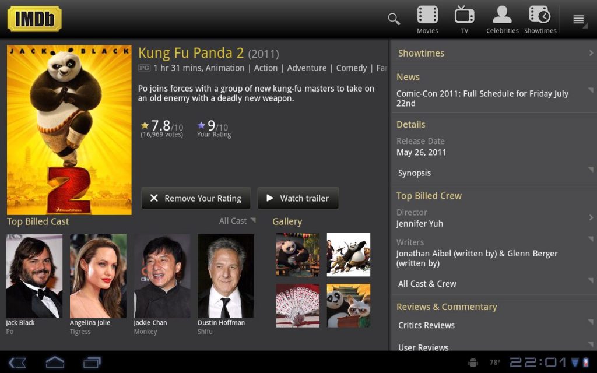Tap the Kung Fu Panda 2 title
The height and width of the screenshot is (373, 597).
(x=191, y=53)
